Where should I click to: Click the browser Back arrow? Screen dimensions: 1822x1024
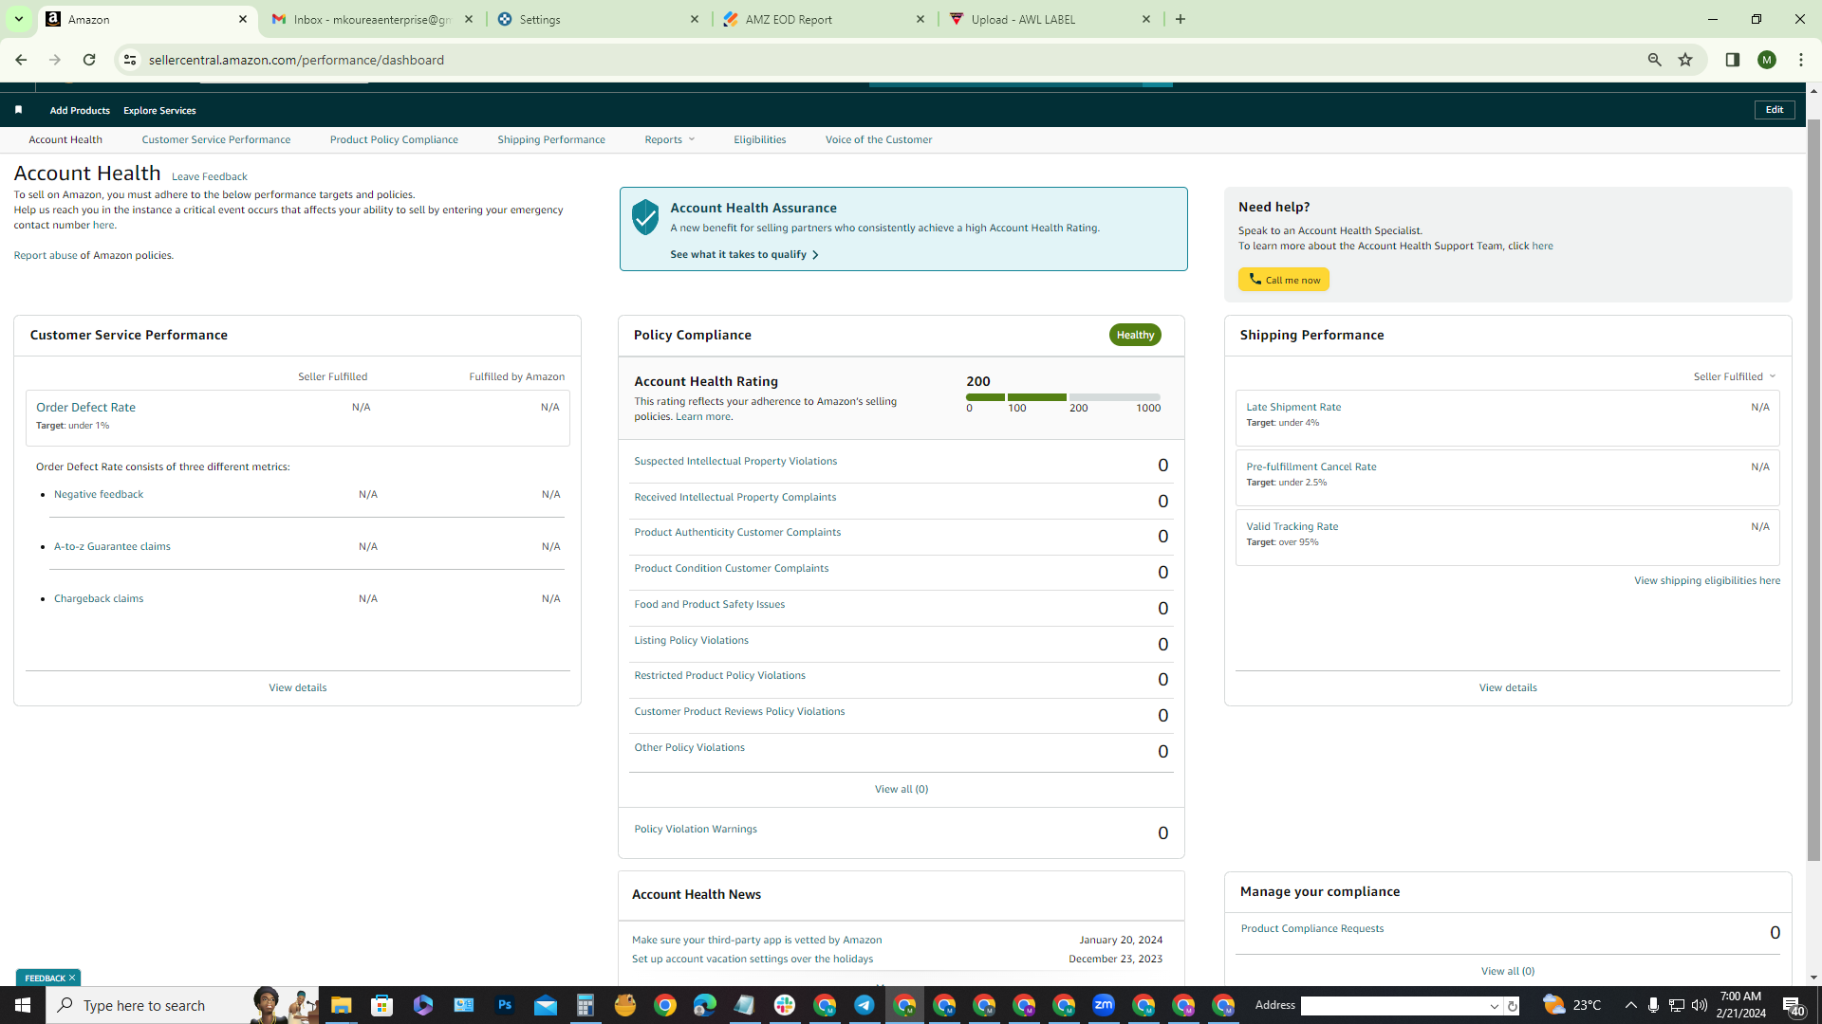21,60
